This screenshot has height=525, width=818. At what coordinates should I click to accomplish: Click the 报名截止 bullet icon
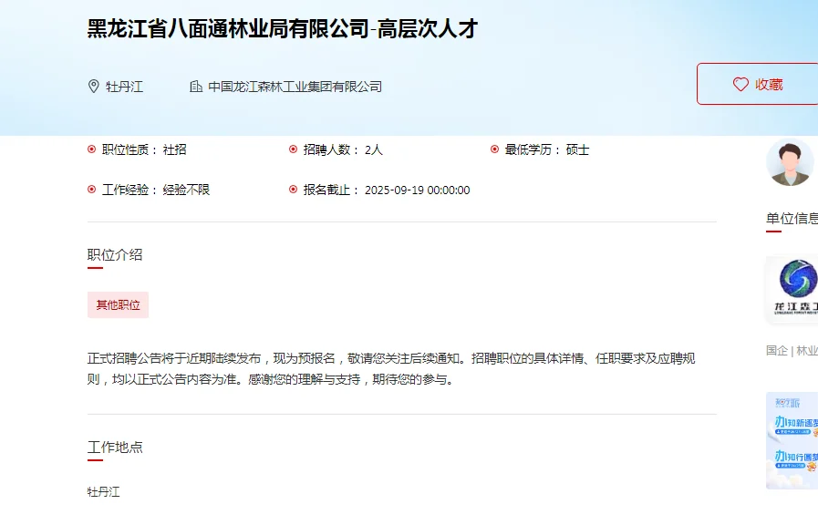click(294, 190)
